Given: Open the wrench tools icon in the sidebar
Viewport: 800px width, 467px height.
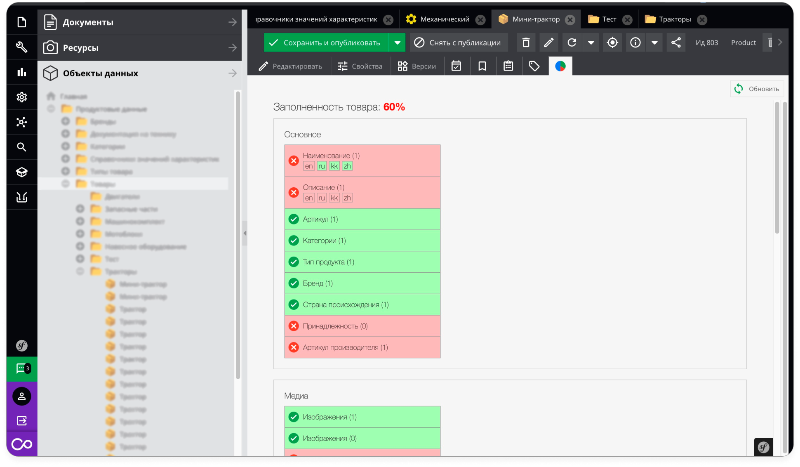Looking at the screenshot, I should 22,47.
